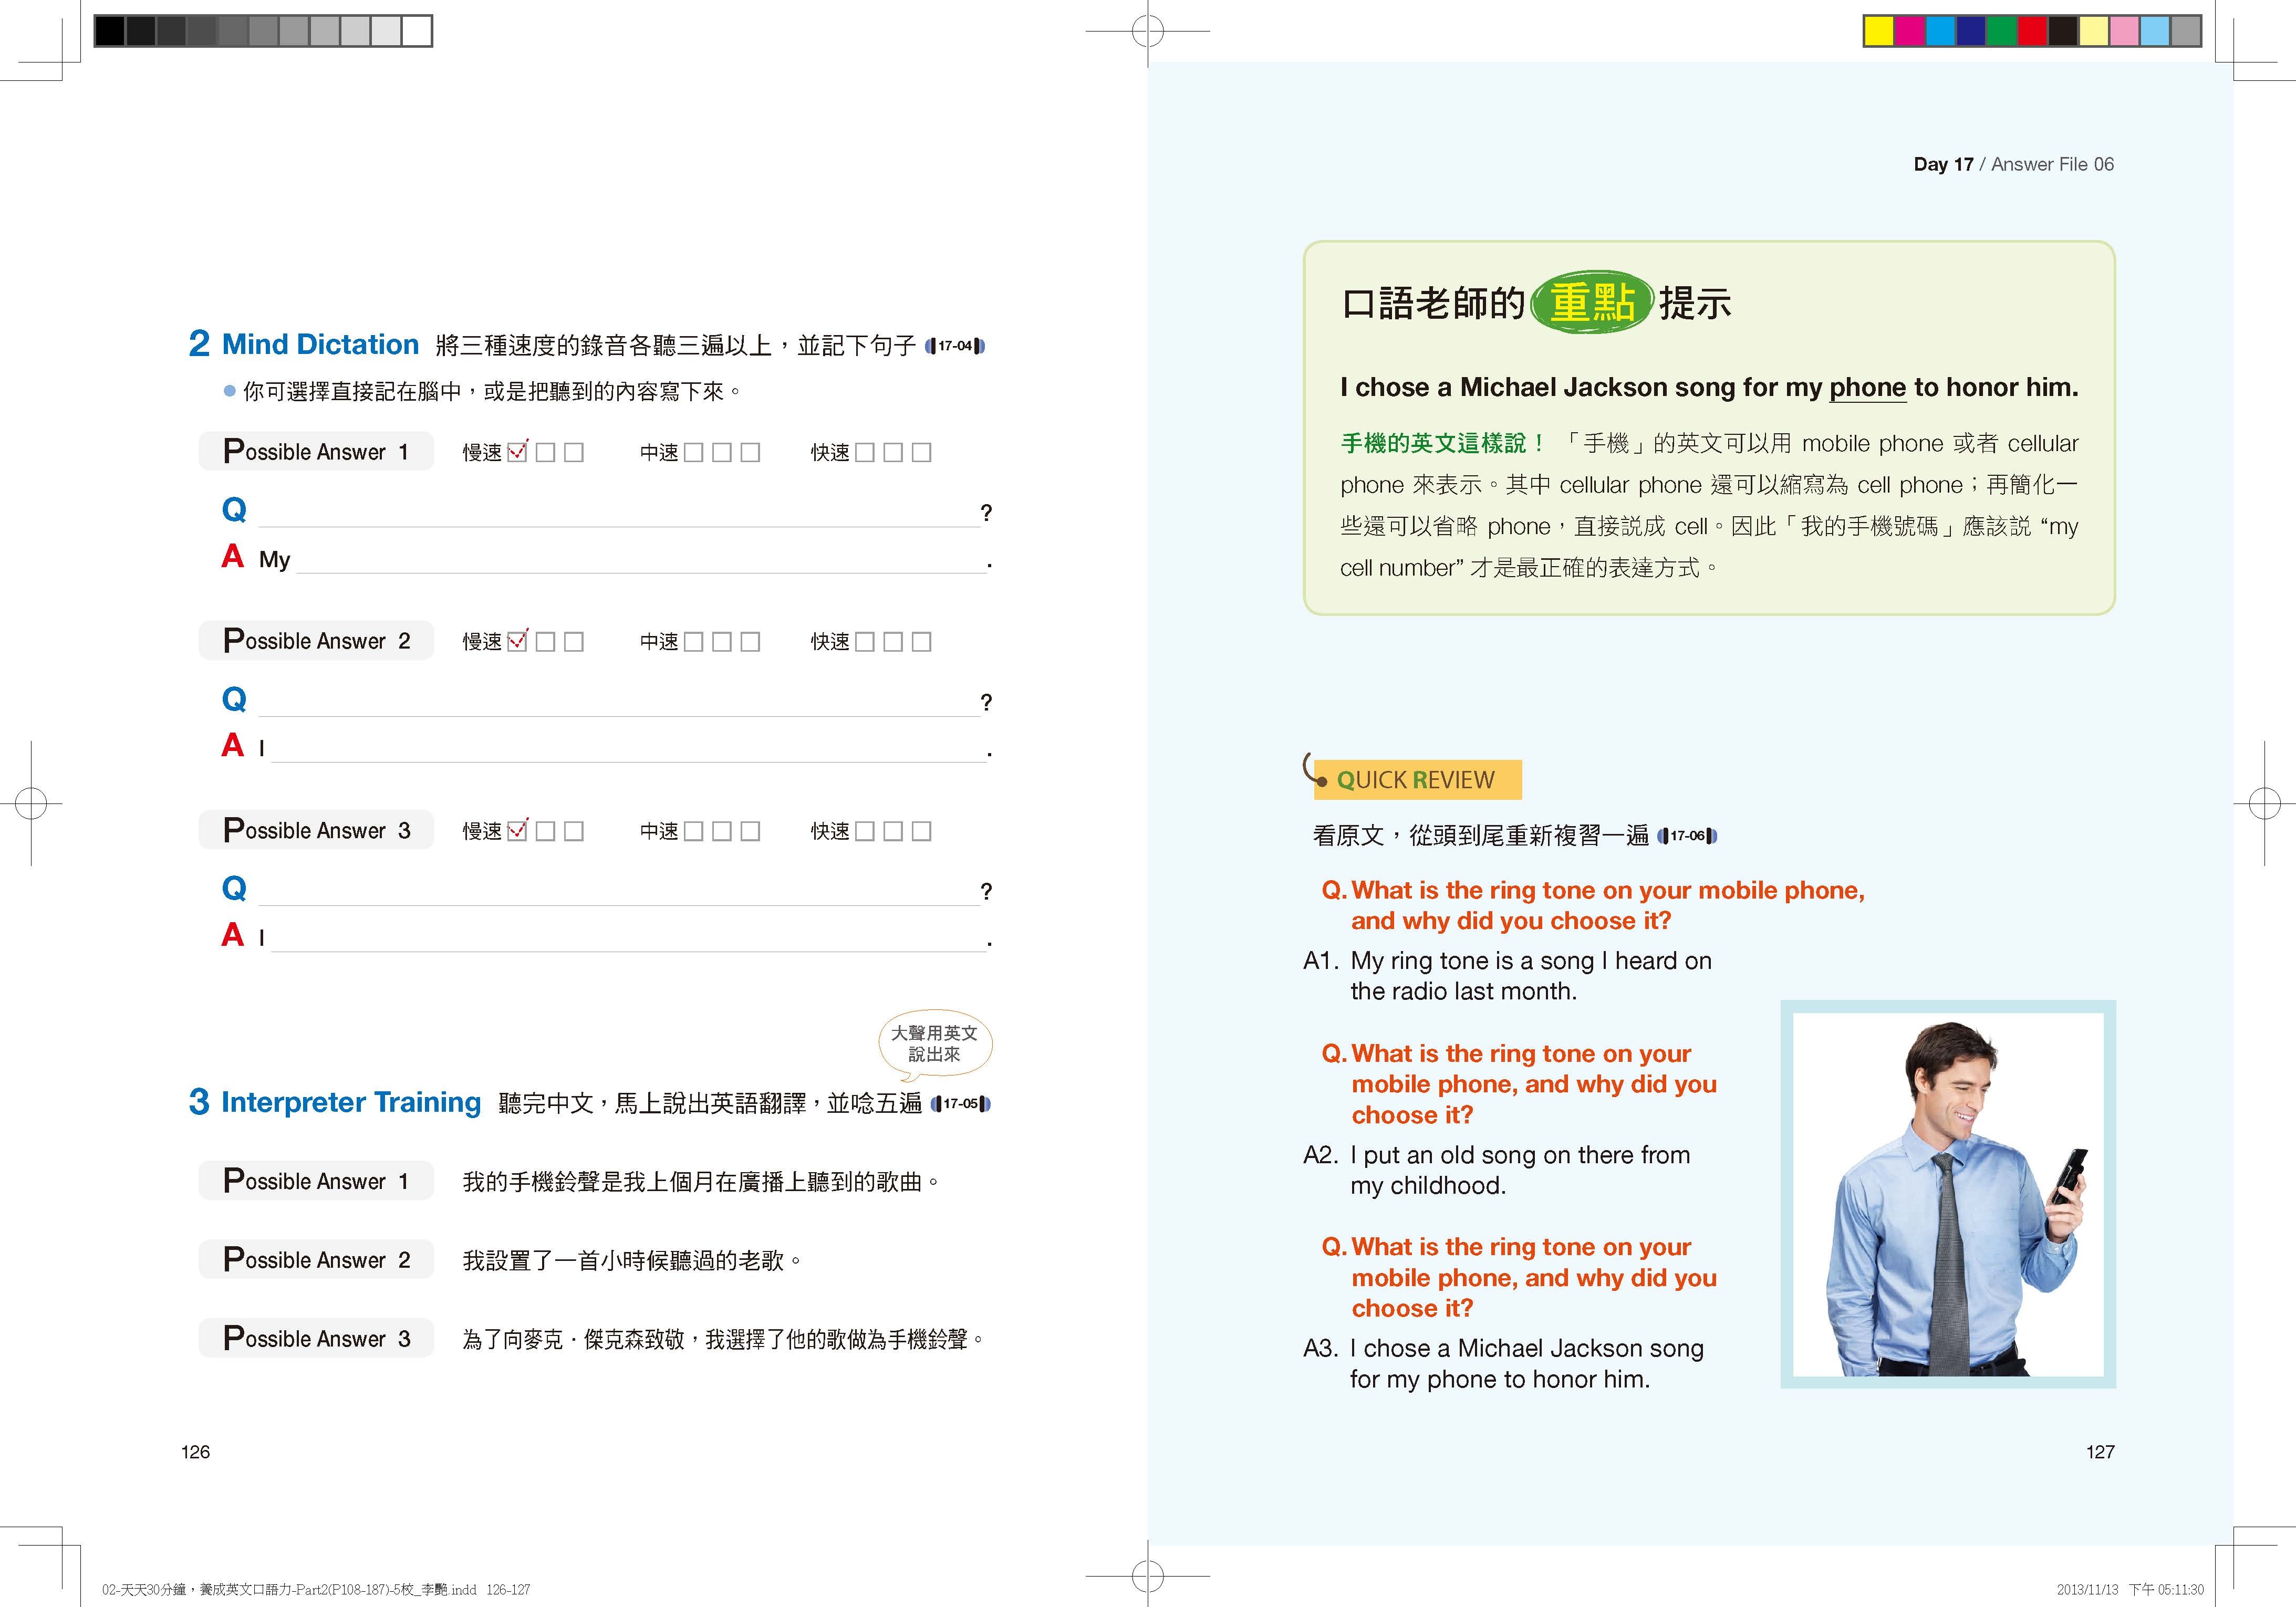This screenshot has height=1607, width=2296.
Task: Click page number 127
Action: [x=2100, y=1452]
